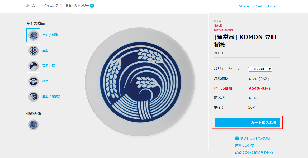Viewport: 308px width, 158px height.
Task: Click the large main plate image
Action: pyautogui.click(x=140, y=82)
